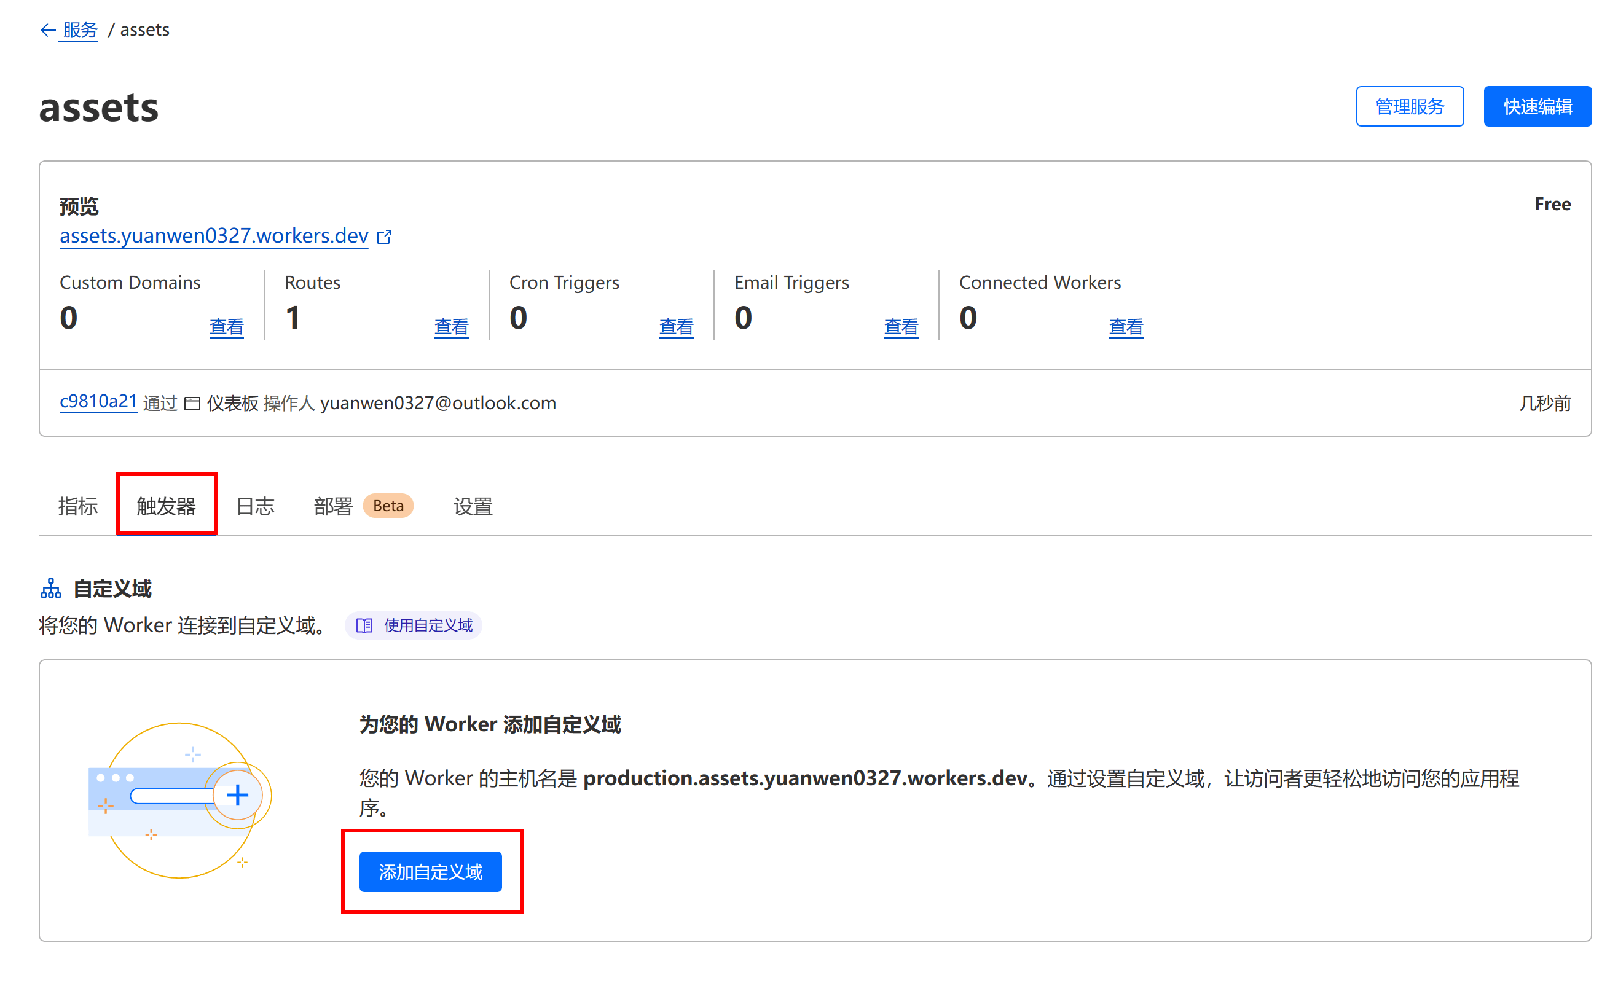Click 查看 under Routes
Viewport: 1618px width, 991px height.
(452, 326)
